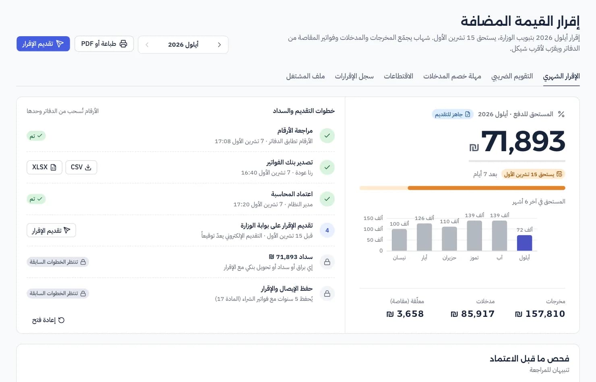Screen dimensions: 596x382
Task: Switch to الاقتطاعات tab
Action: (x=398, y=76)
